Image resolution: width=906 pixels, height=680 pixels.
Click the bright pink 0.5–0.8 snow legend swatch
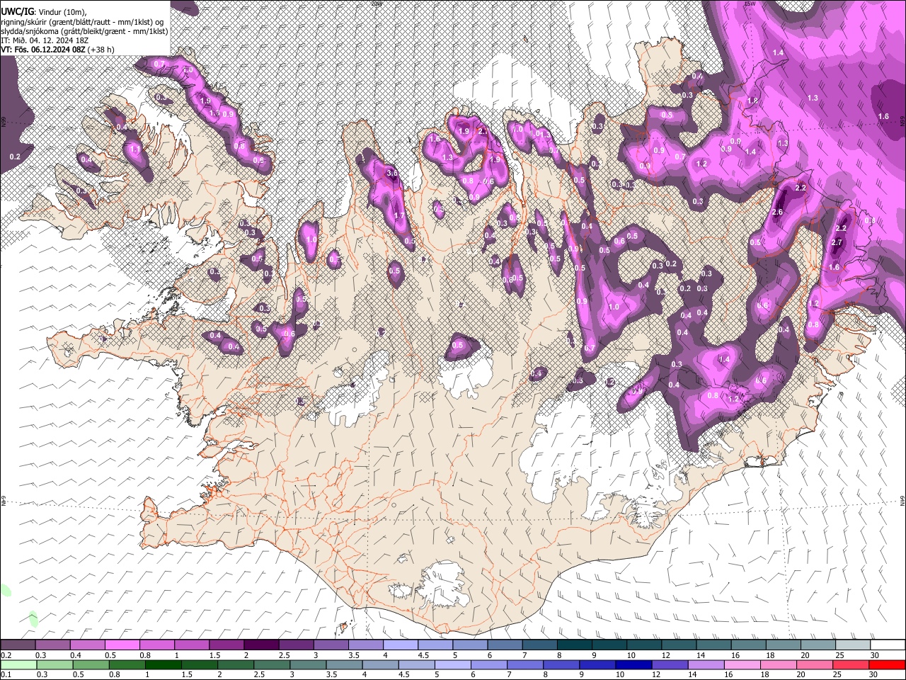122,645
